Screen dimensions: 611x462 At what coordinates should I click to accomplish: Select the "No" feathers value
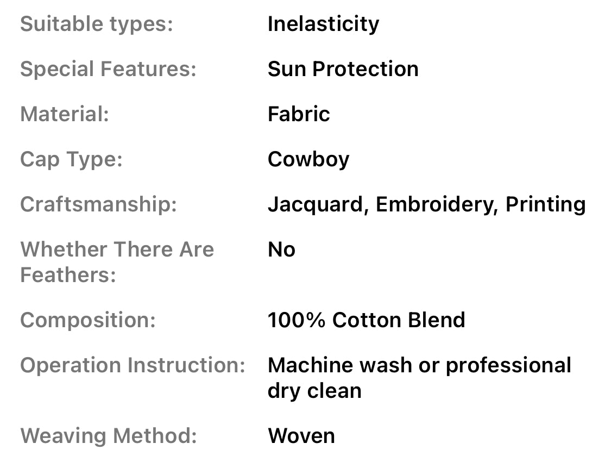click(x=281, y=249)
